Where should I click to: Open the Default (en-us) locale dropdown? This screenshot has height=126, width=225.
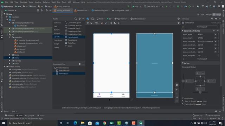(x=139, y=19)
